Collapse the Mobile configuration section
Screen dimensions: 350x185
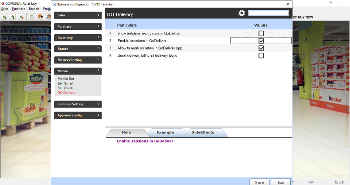tap(78, 71)
